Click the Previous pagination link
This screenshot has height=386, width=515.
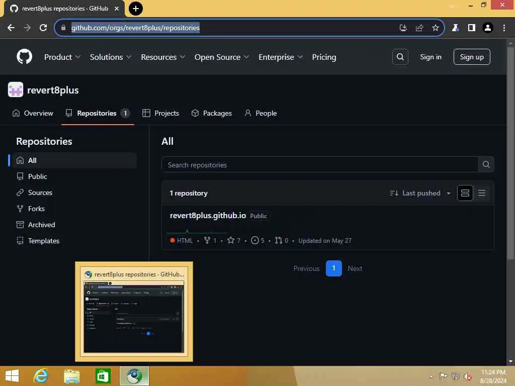coord(306,268)
